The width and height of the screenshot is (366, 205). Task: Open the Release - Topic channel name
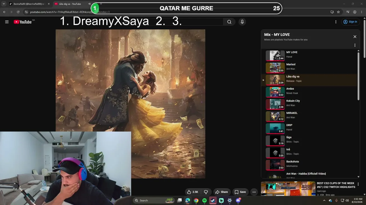[294, 81]
